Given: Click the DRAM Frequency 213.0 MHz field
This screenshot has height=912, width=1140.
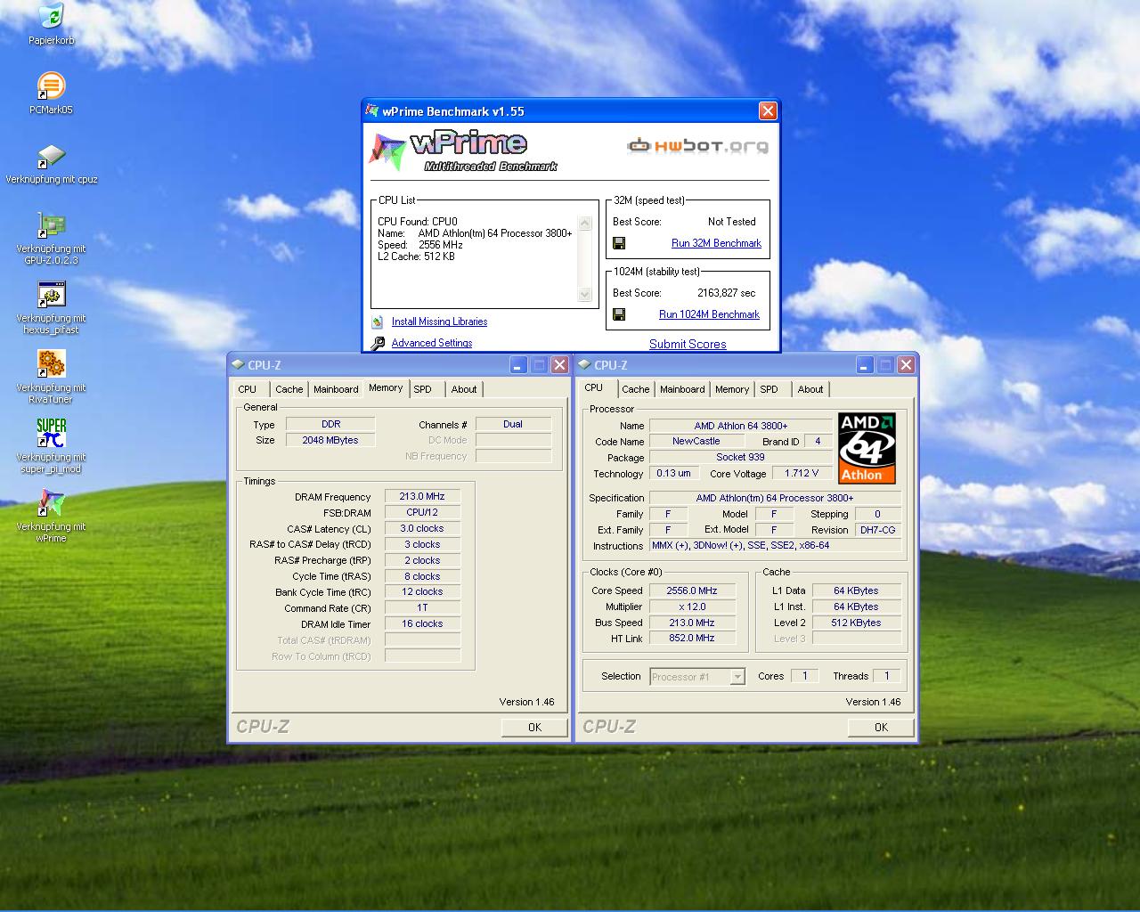Looking at the screenshot, I should (422, 496).
